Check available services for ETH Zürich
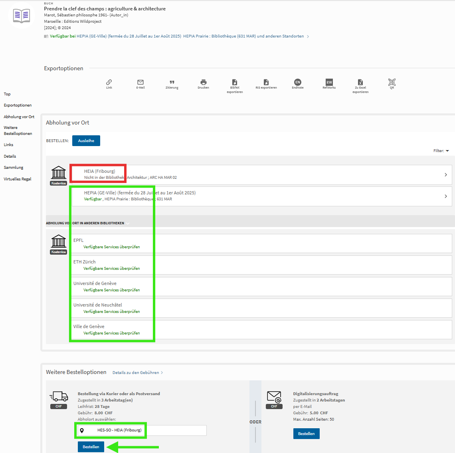The width and height of the screenshot is (455, 453). [111, 269]
